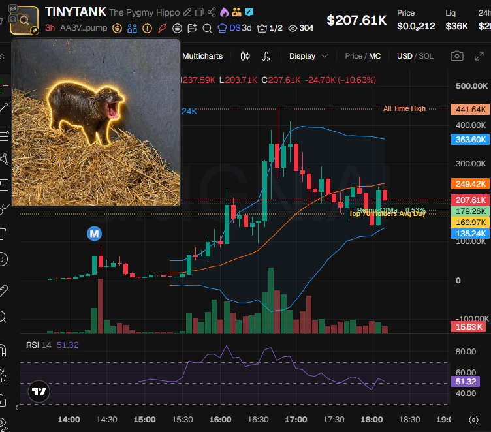
Task: Click the orange dollar coin icon
Action: [x=117, y=29]
